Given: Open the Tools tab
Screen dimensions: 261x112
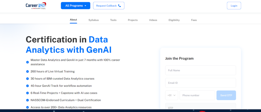Looking at the screenshot, I should pos(113,20).
